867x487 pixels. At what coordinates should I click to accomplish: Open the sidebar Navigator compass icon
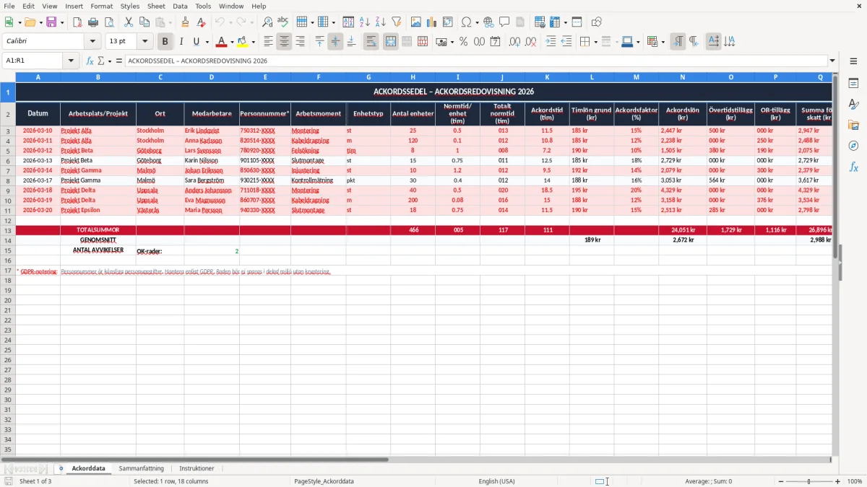pos(853,146)
